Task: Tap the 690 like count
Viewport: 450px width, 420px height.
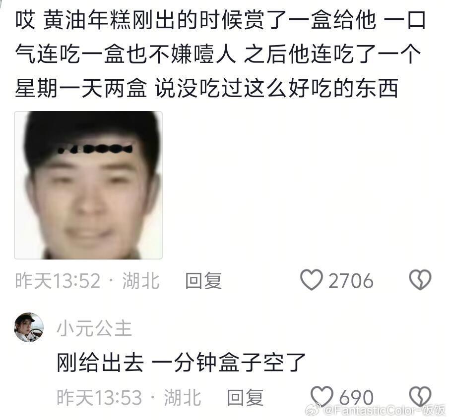Action: coord(356,398)
